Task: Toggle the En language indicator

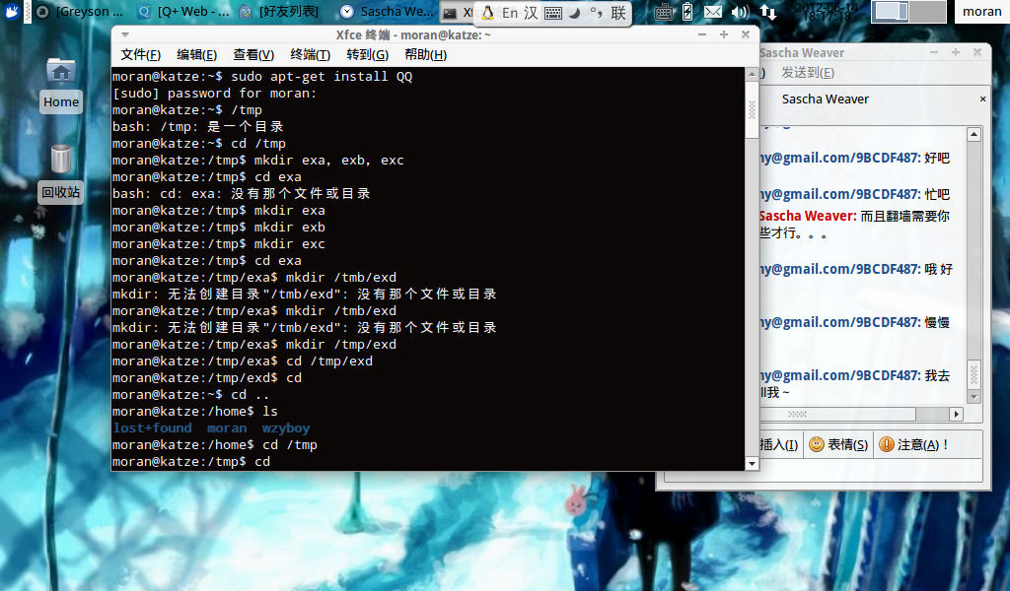Action: pos(510,13)
